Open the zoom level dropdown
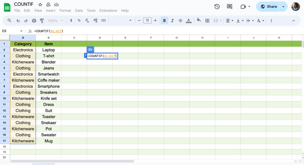304x165 pixels. point(55,21)
